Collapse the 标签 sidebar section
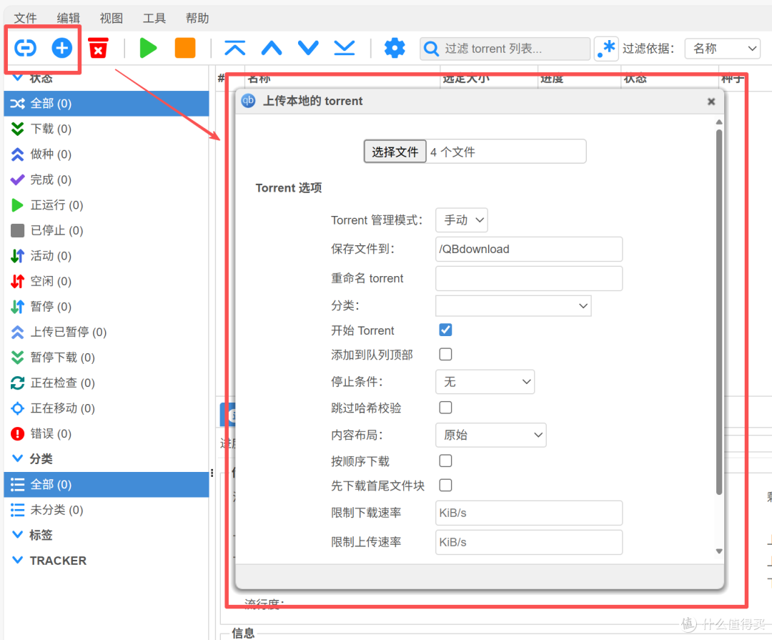Image resolution: width=772 pixels, height=640 pixels. click(17, 535)
